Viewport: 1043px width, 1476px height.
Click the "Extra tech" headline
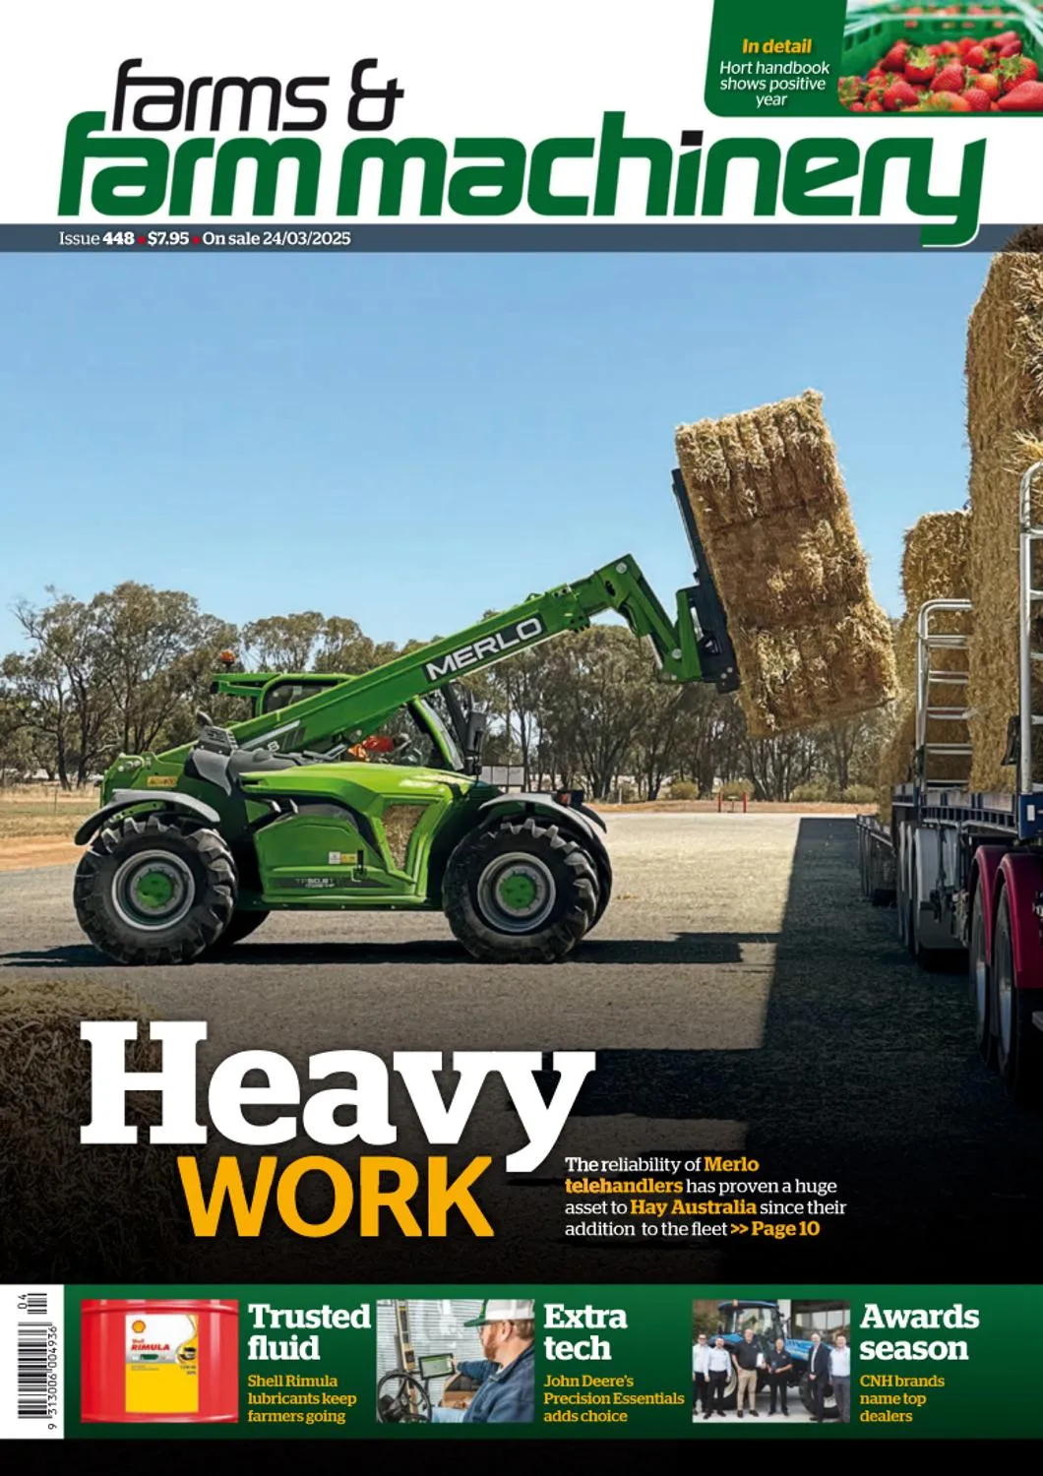(585, 1331)
